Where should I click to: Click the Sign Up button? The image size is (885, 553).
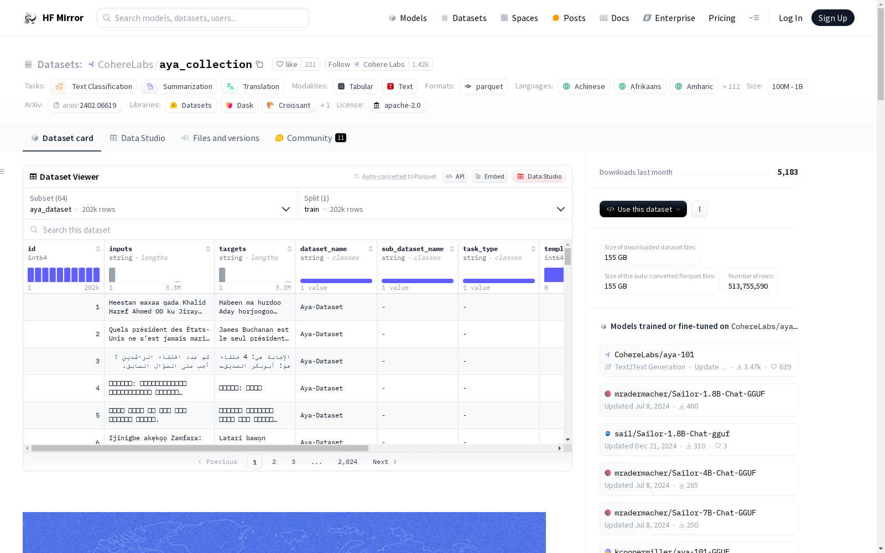coord(832,18)
